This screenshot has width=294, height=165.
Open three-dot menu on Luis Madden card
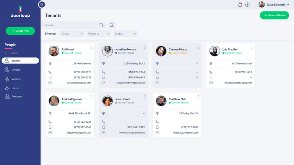tap(252, 47)
